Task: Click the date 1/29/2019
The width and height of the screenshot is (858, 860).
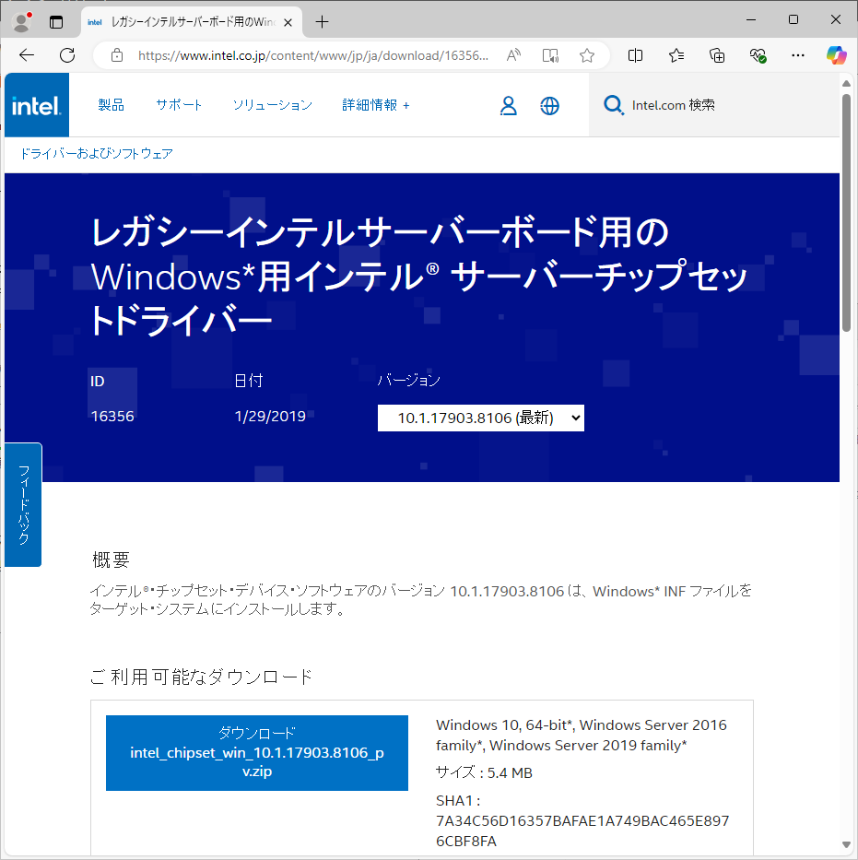Action: 270,417
